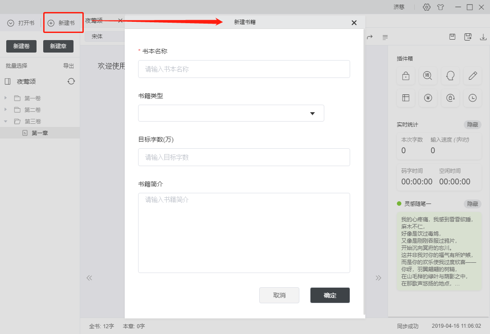Click the 同步成功 status text
The image size is (490, 334).
[408, 326]
